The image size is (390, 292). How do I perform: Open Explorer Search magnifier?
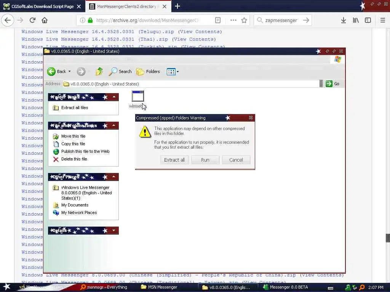click(x=120, y=71)
